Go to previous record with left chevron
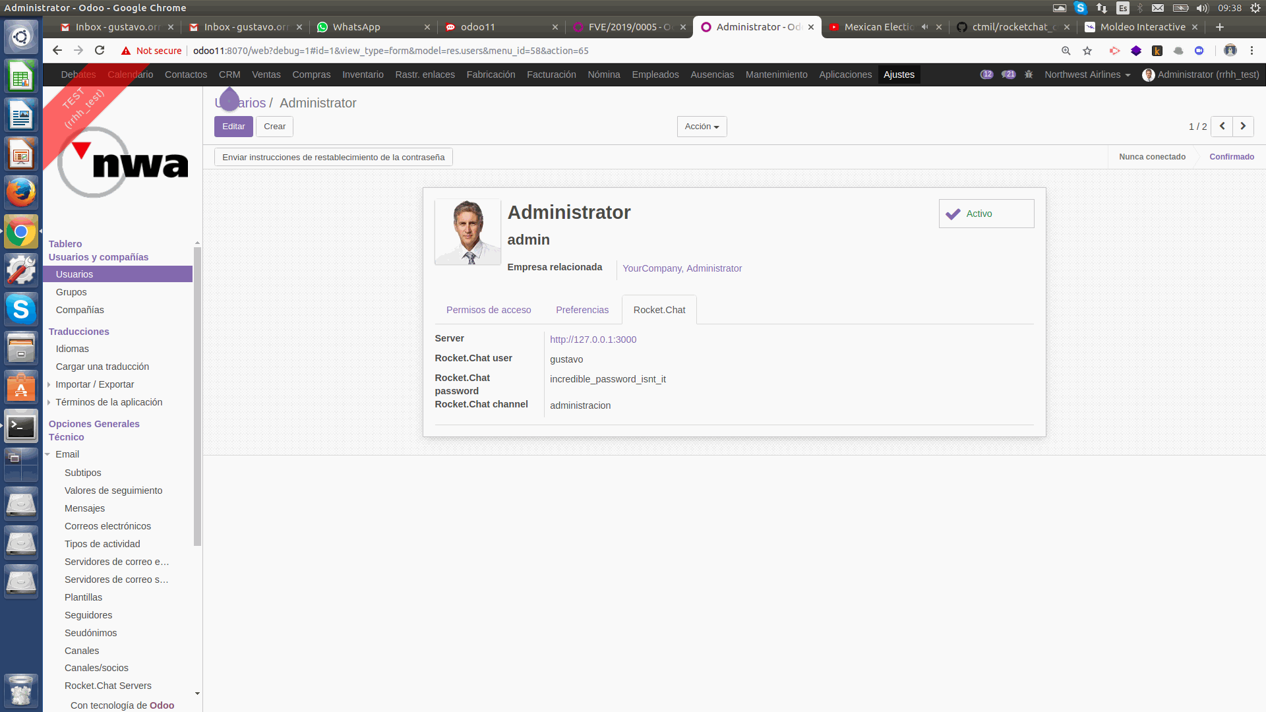Screen dimensions: 1266x712 point(1222,127)
